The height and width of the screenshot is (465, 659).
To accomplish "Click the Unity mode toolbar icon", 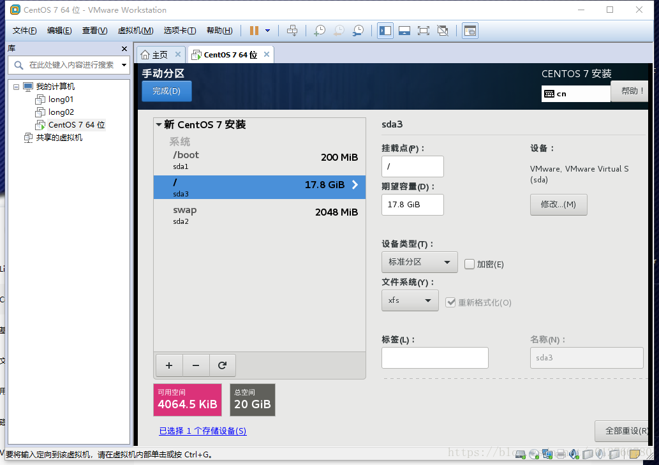I will 443,31.
